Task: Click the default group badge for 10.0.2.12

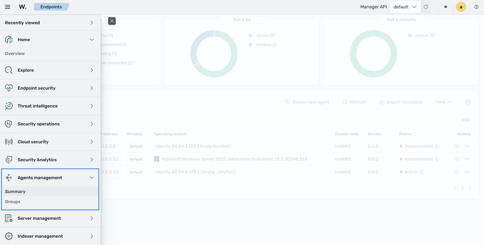Action: point(136,159)
